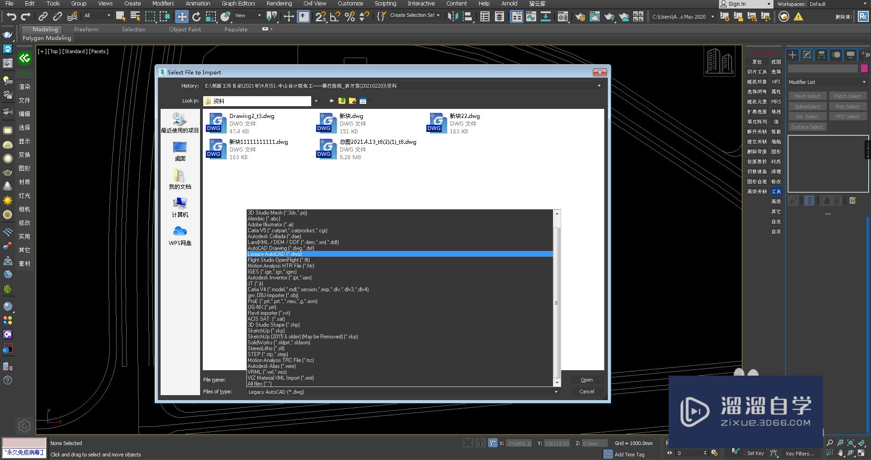Toggle Percent Snap
Screen dimensions: 871x460
click(350, 17)
